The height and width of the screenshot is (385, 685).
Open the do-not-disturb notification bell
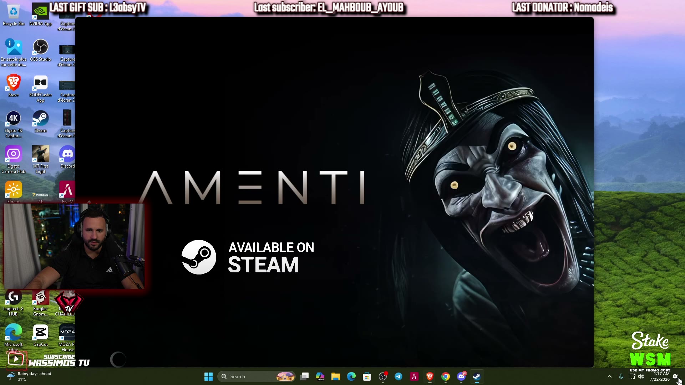point(675,376)
